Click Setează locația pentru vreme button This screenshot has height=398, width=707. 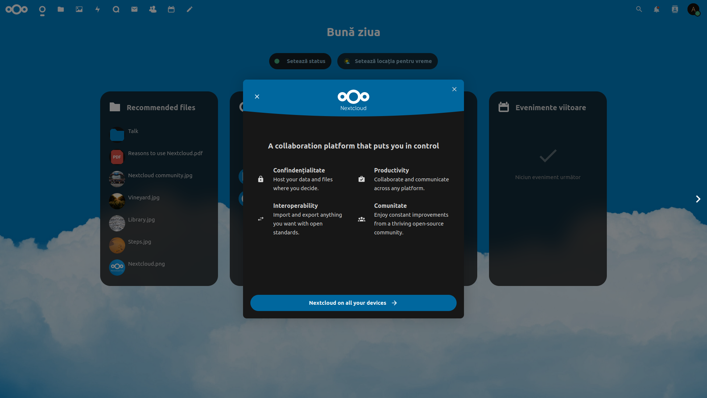(387, 61)
